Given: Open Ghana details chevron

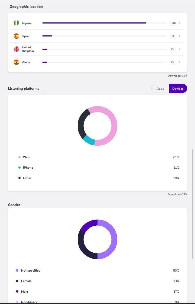Looking at the screenshot, I should (180, 62).
